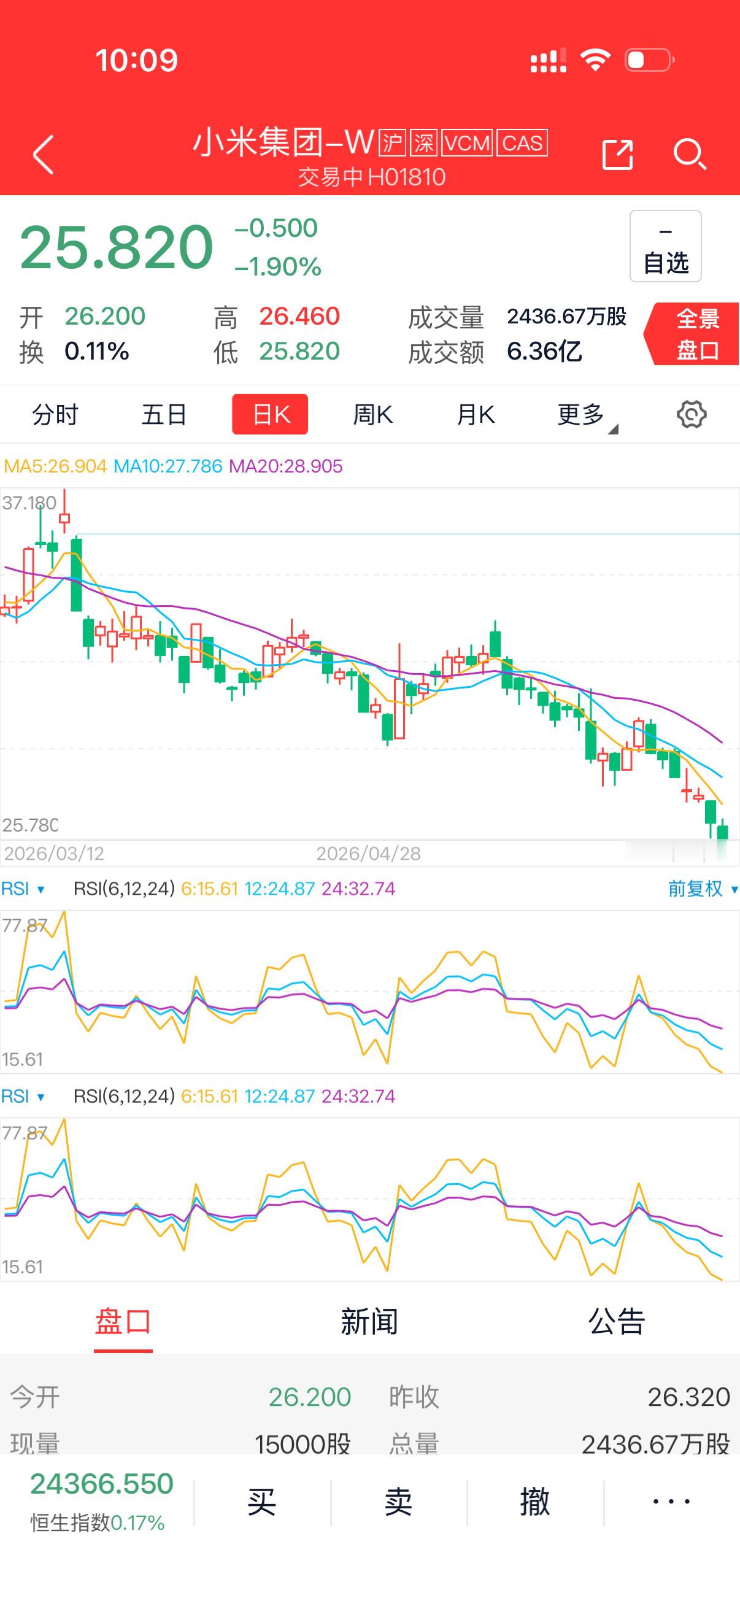The height and width of the screenshot is (1609, 740).
Task: Tap the 深 market tag icon
Action: [423, 143]
